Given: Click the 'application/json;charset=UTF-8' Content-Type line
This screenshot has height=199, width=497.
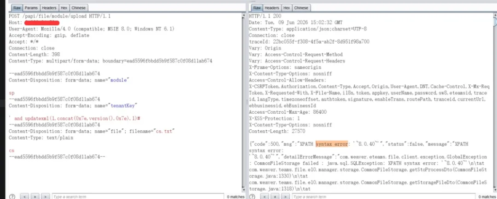Looking at the screenshot, I should tap(308, 29).
